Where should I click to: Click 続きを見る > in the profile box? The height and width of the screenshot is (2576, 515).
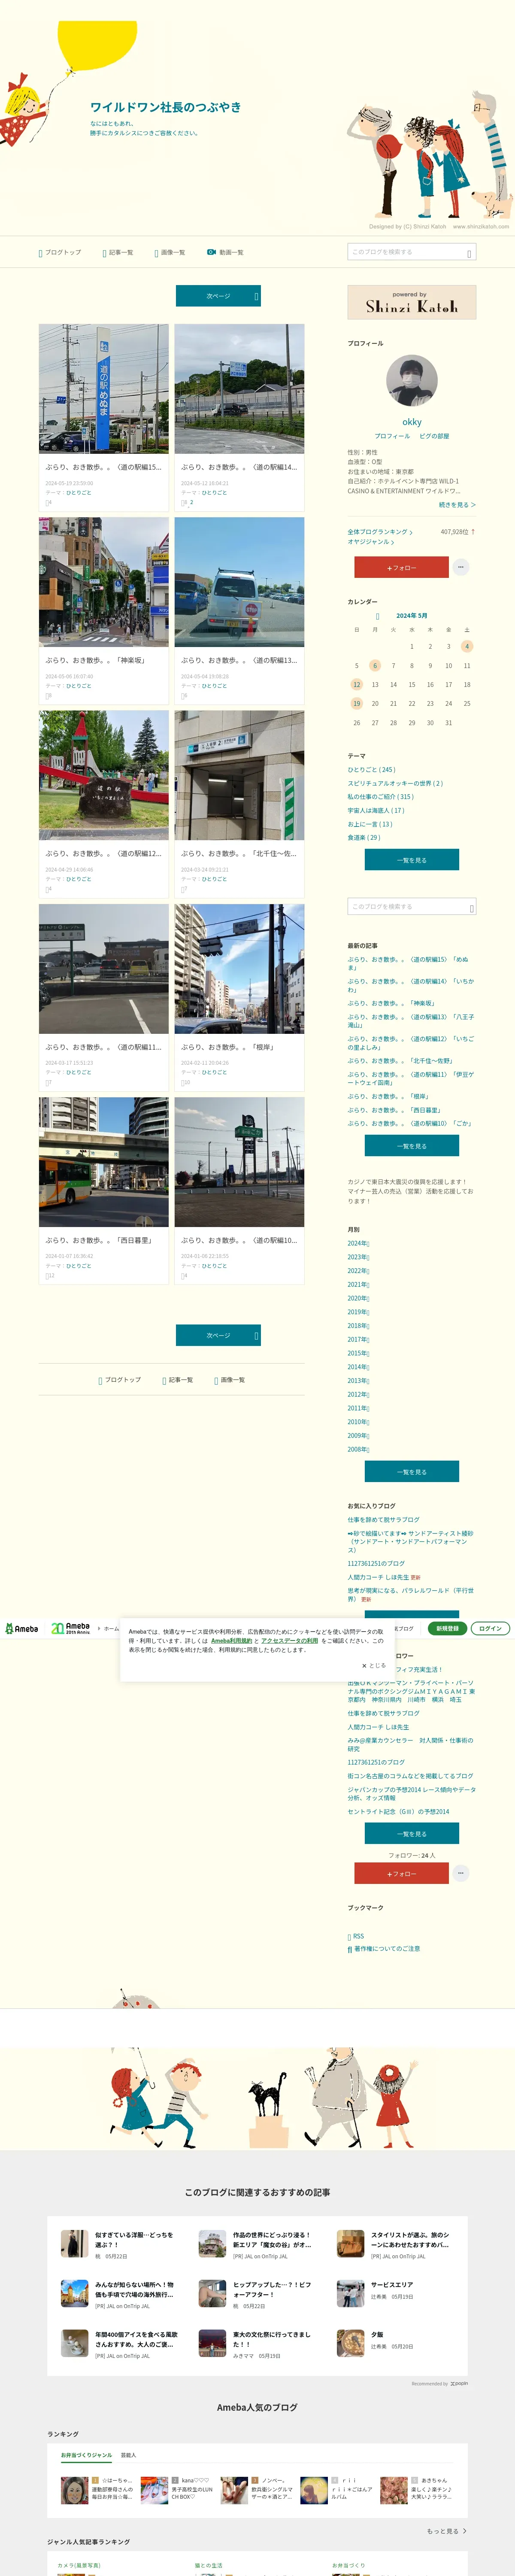(x=457, y=505)
